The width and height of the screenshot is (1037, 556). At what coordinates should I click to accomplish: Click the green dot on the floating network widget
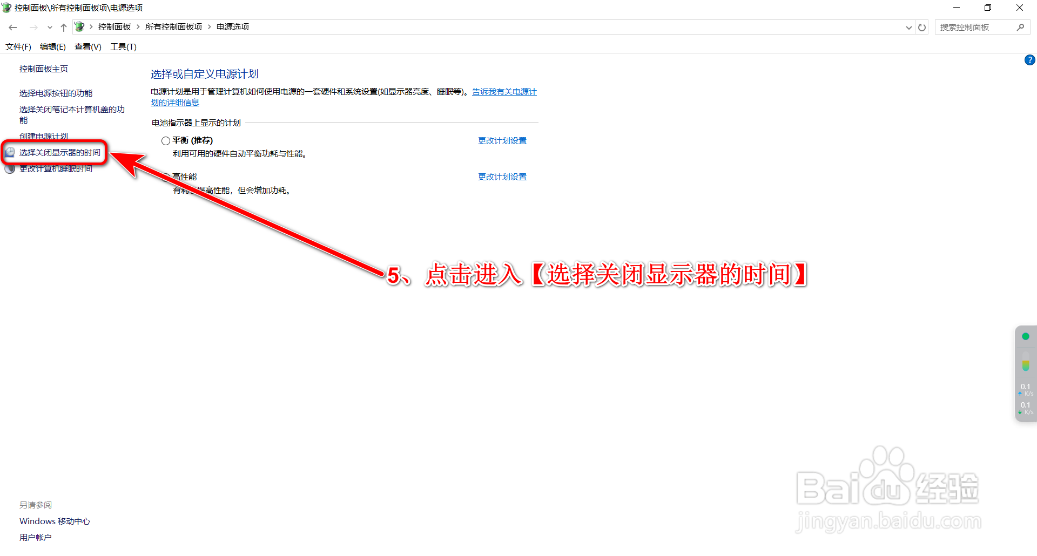point(1026,337)
